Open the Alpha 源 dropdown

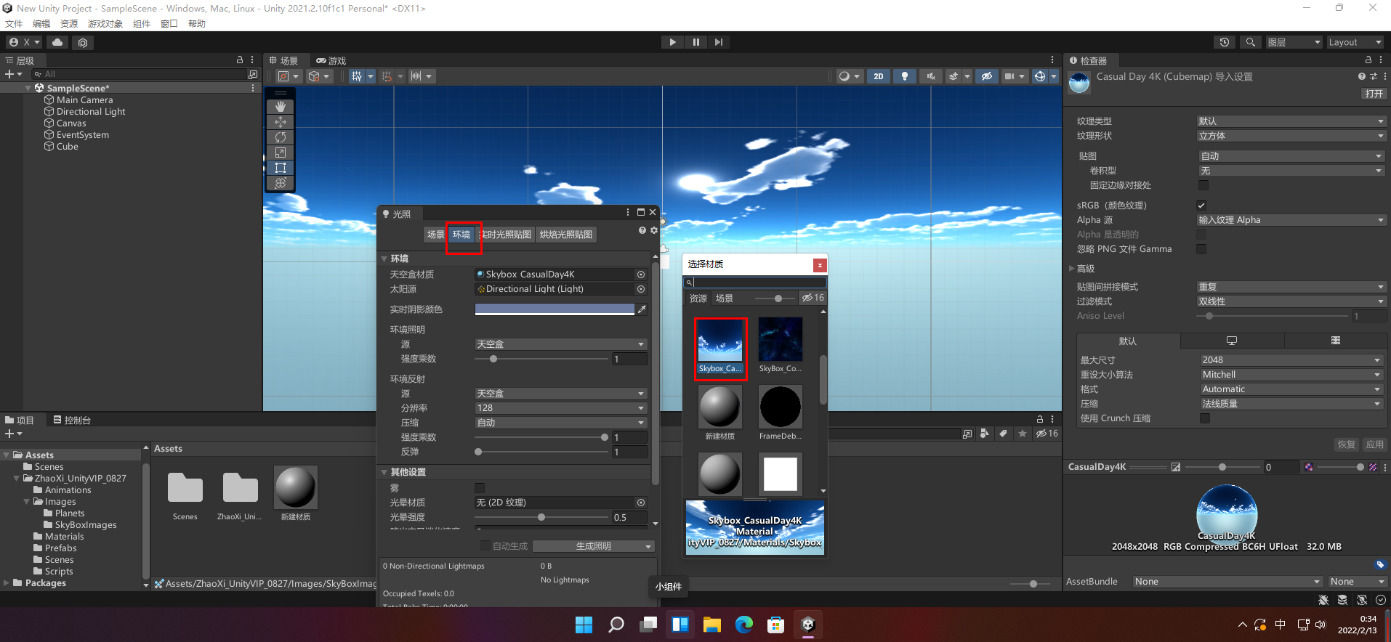1291,220
